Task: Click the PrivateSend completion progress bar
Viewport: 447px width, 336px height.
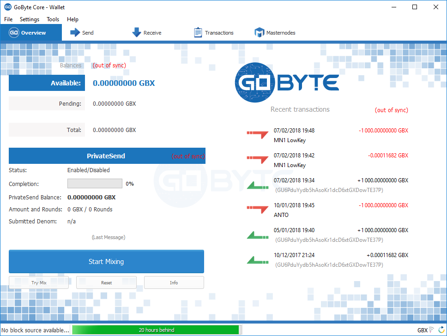Action: pyautogui.click(x=94, y=183)
